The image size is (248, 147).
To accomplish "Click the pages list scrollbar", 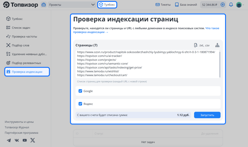I will tap(220, 64).
